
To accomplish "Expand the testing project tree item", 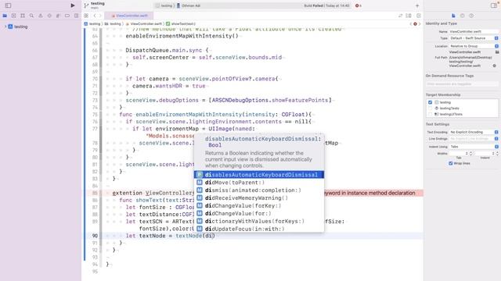I will (5, 27).
